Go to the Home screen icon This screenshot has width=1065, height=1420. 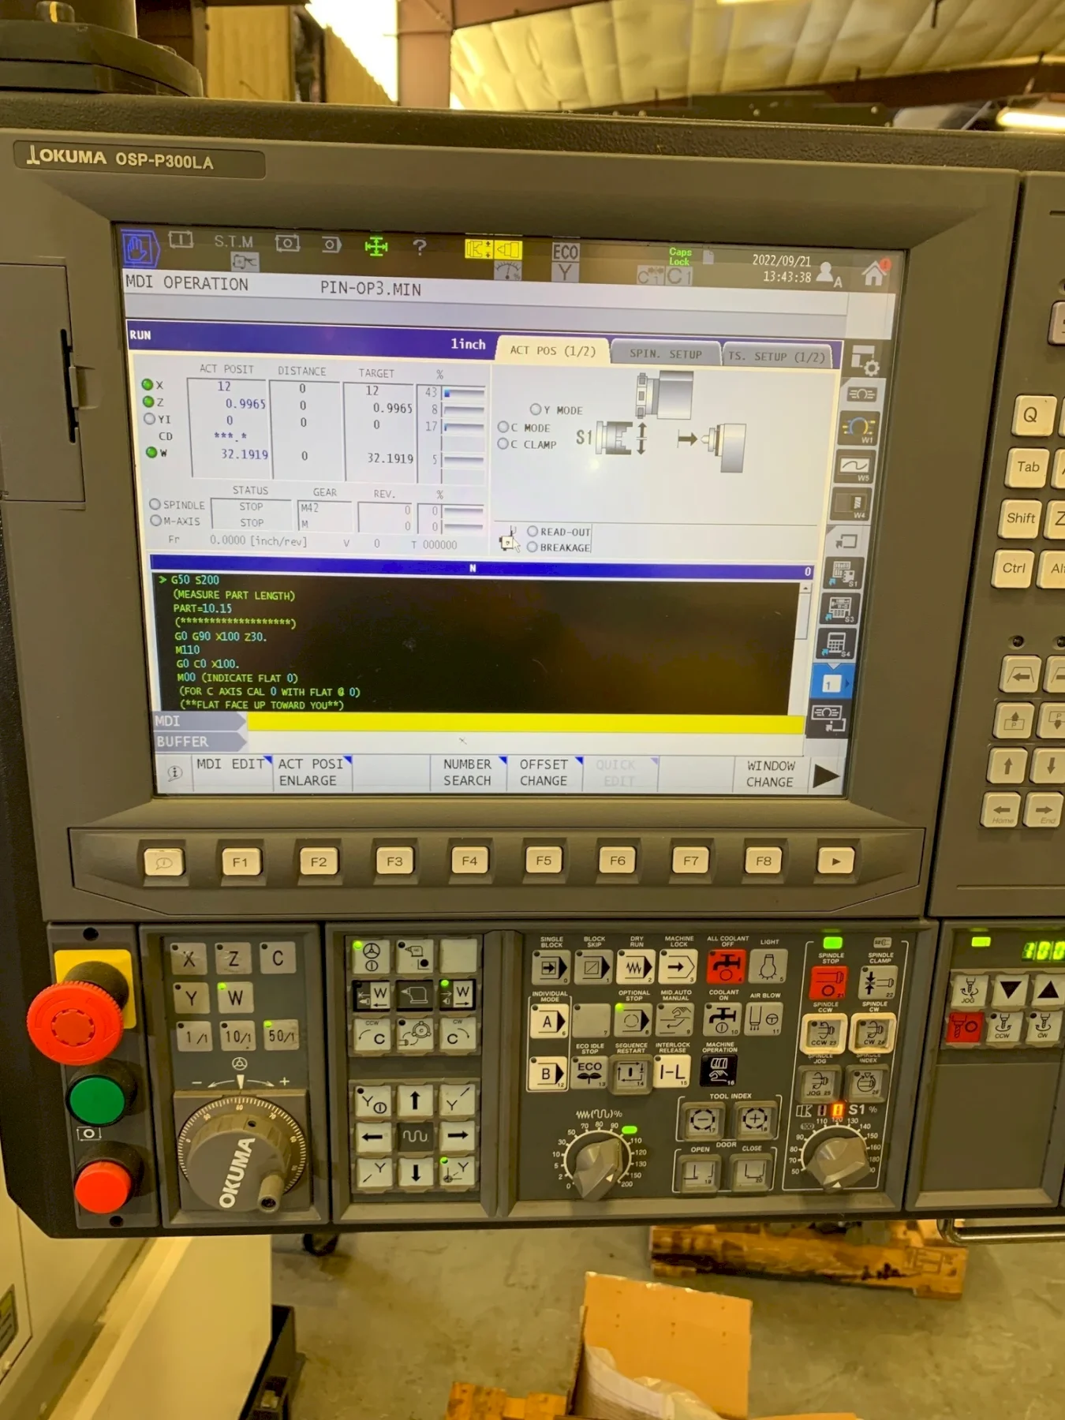(x=874, y=273)
